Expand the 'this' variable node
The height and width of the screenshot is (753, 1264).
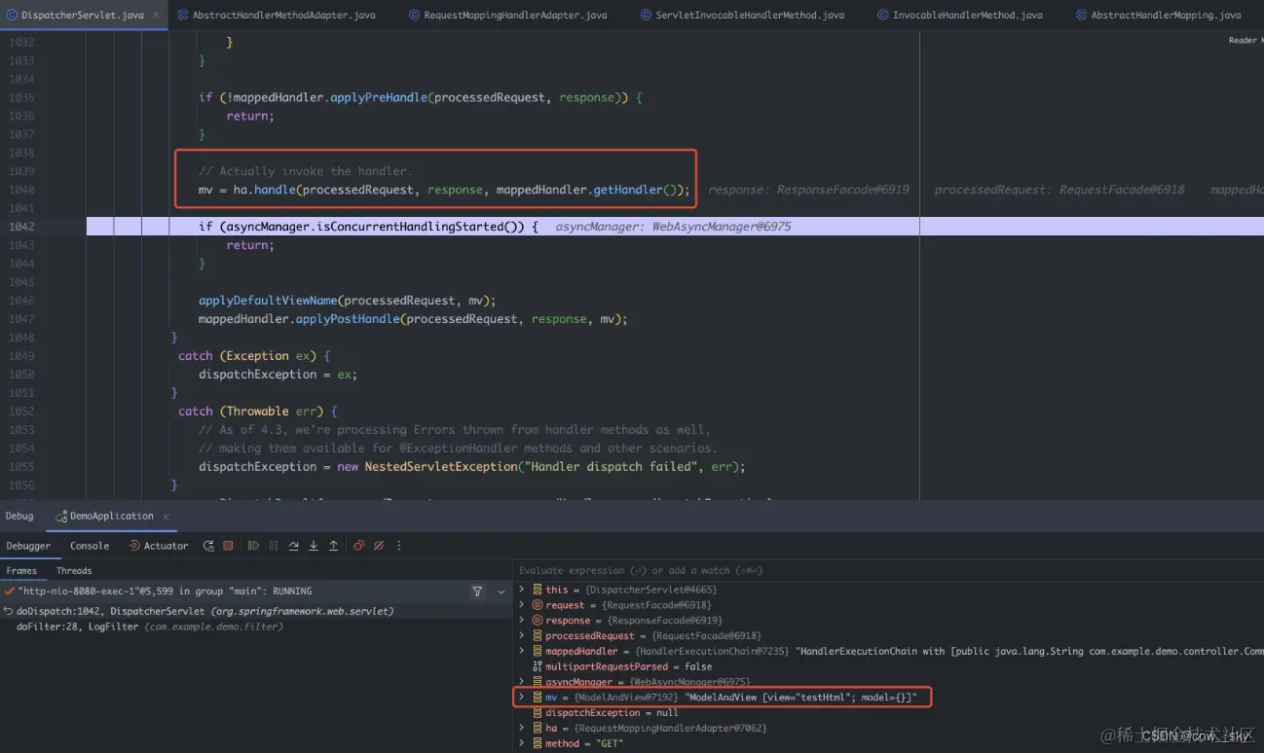522,590
